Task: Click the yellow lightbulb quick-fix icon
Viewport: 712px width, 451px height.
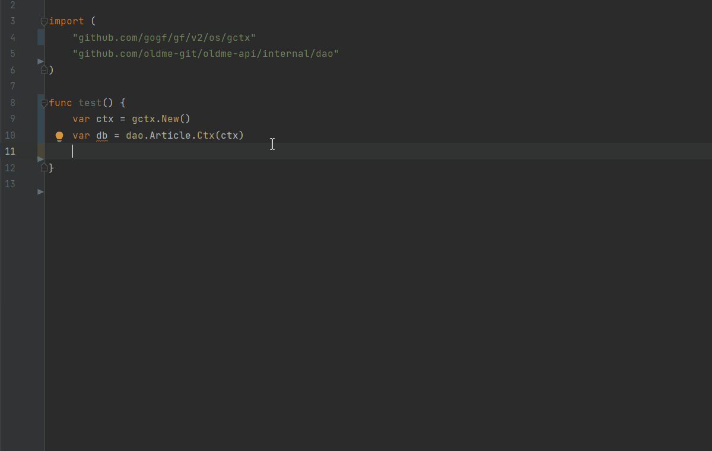Action: coord(59,136)
